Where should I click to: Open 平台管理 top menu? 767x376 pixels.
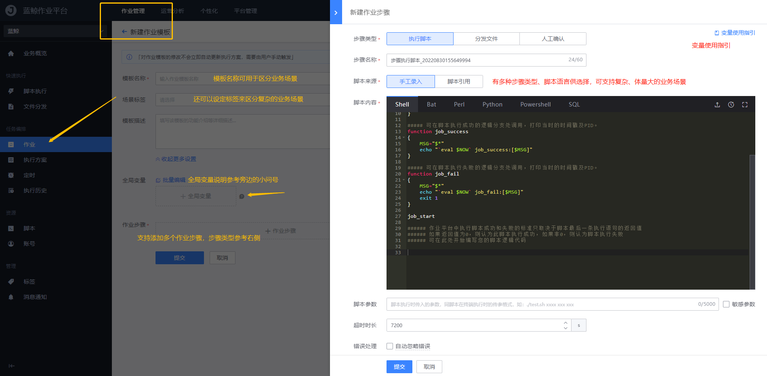pyautogui.click(x=246, y=11)
